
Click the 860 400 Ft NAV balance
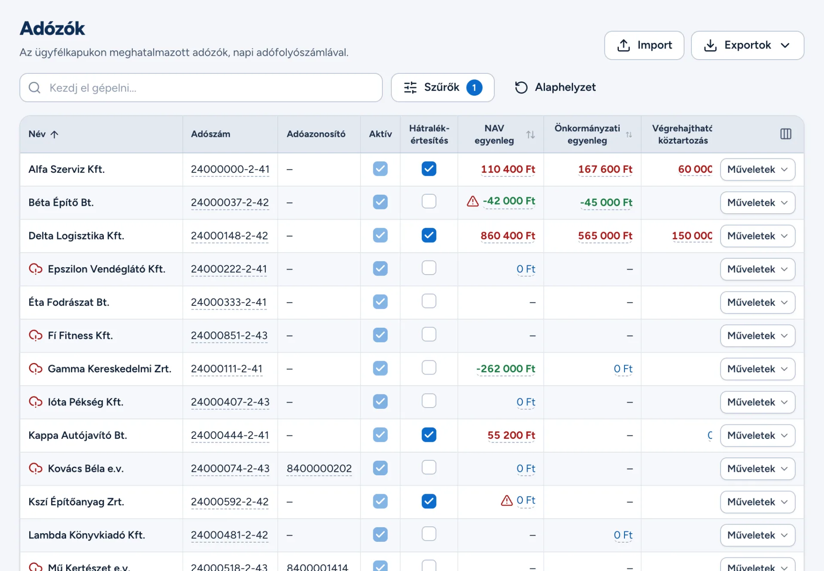coord(508,236)
